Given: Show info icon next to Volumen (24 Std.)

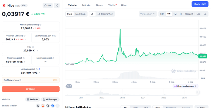Looking at the screenshot, I should [x=25, y=36].
